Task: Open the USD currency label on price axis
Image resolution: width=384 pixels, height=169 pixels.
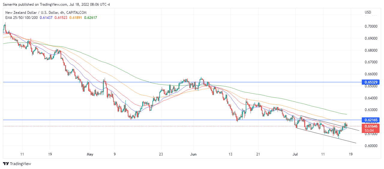Action: (368, 12)
